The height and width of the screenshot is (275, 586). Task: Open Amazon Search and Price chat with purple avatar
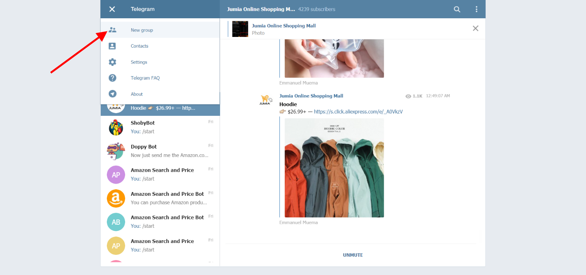(x=160, y=175)
